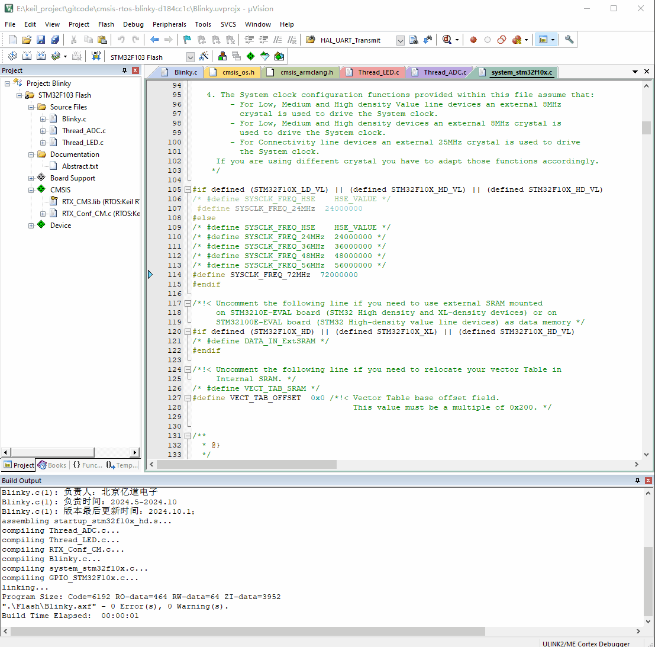Click the Open file folder icon

click(x=26, y=40)
